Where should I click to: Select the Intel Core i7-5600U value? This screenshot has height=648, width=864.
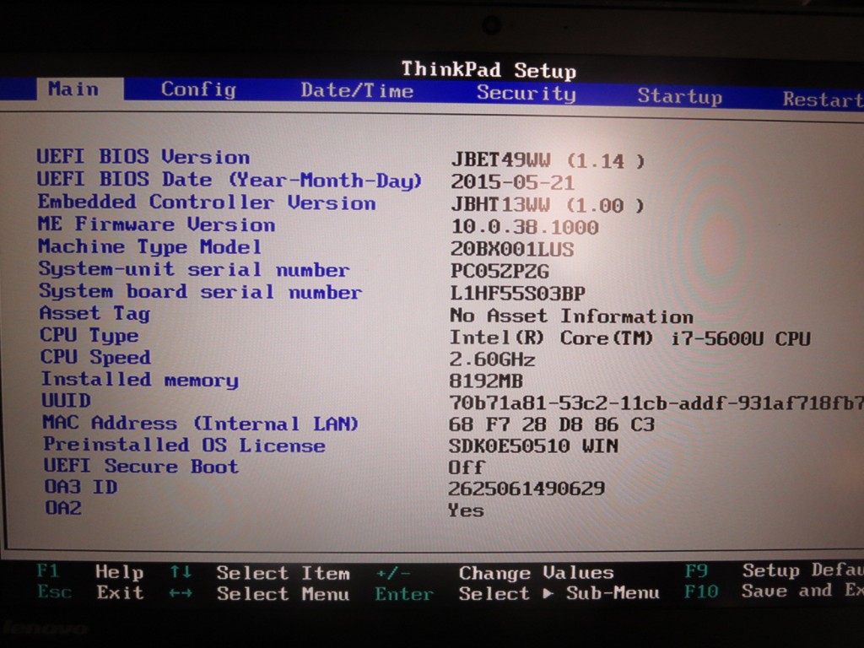pyautogui.click(x=629, y=338)
